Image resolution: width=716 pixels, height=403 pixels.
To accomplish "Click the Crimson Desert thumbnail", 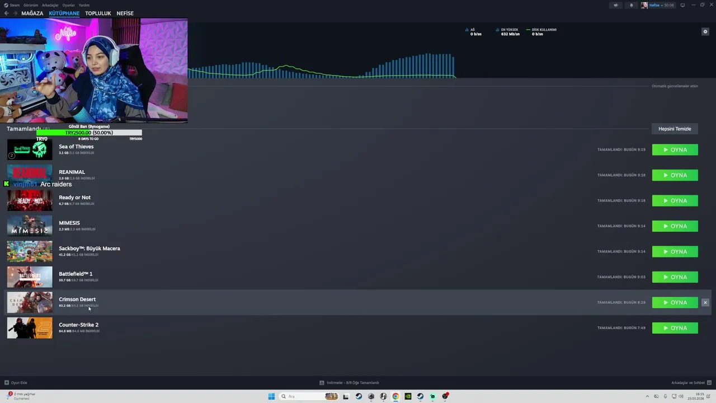I will (30, 302).
